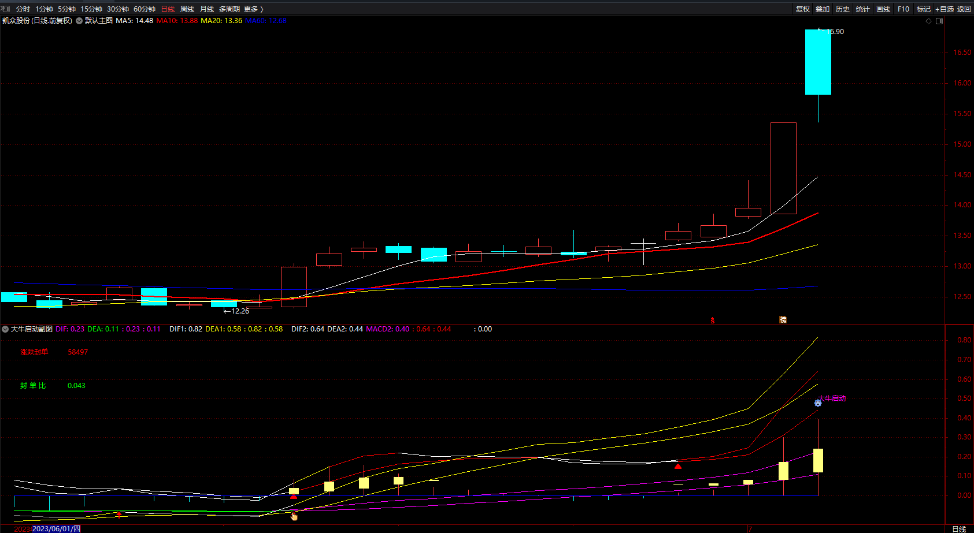
Task: Switch to 分时 intraday view
Action: pos(23,9)
